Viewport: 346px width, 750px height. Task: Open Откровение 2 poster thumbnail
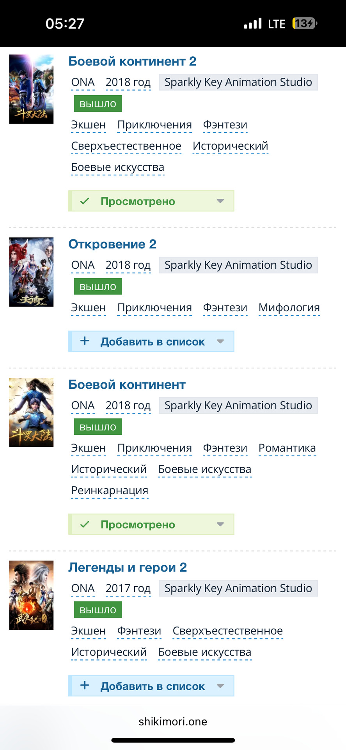click(31, 272)
